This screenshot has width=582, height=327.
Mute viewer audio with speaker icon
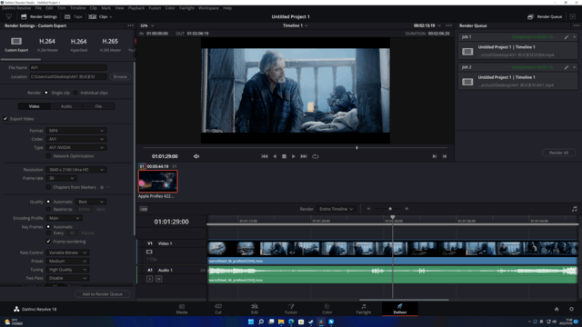196,156
